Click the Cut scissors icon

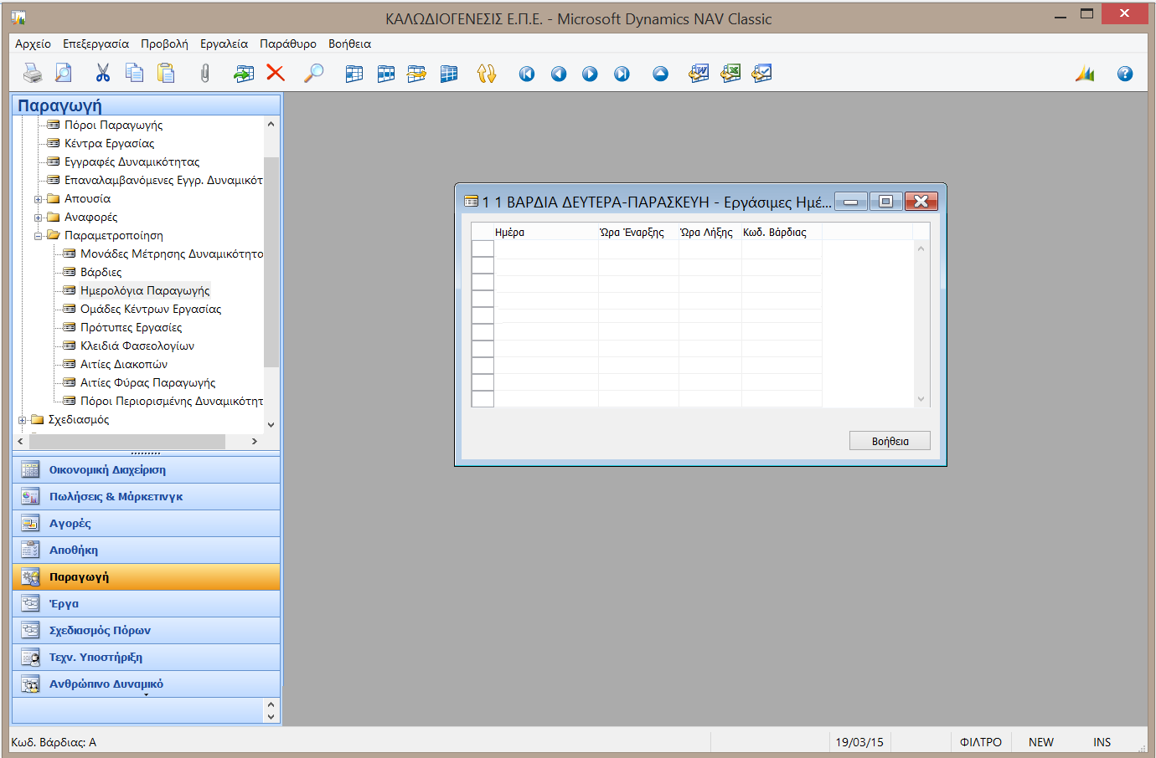click(103, 74)
